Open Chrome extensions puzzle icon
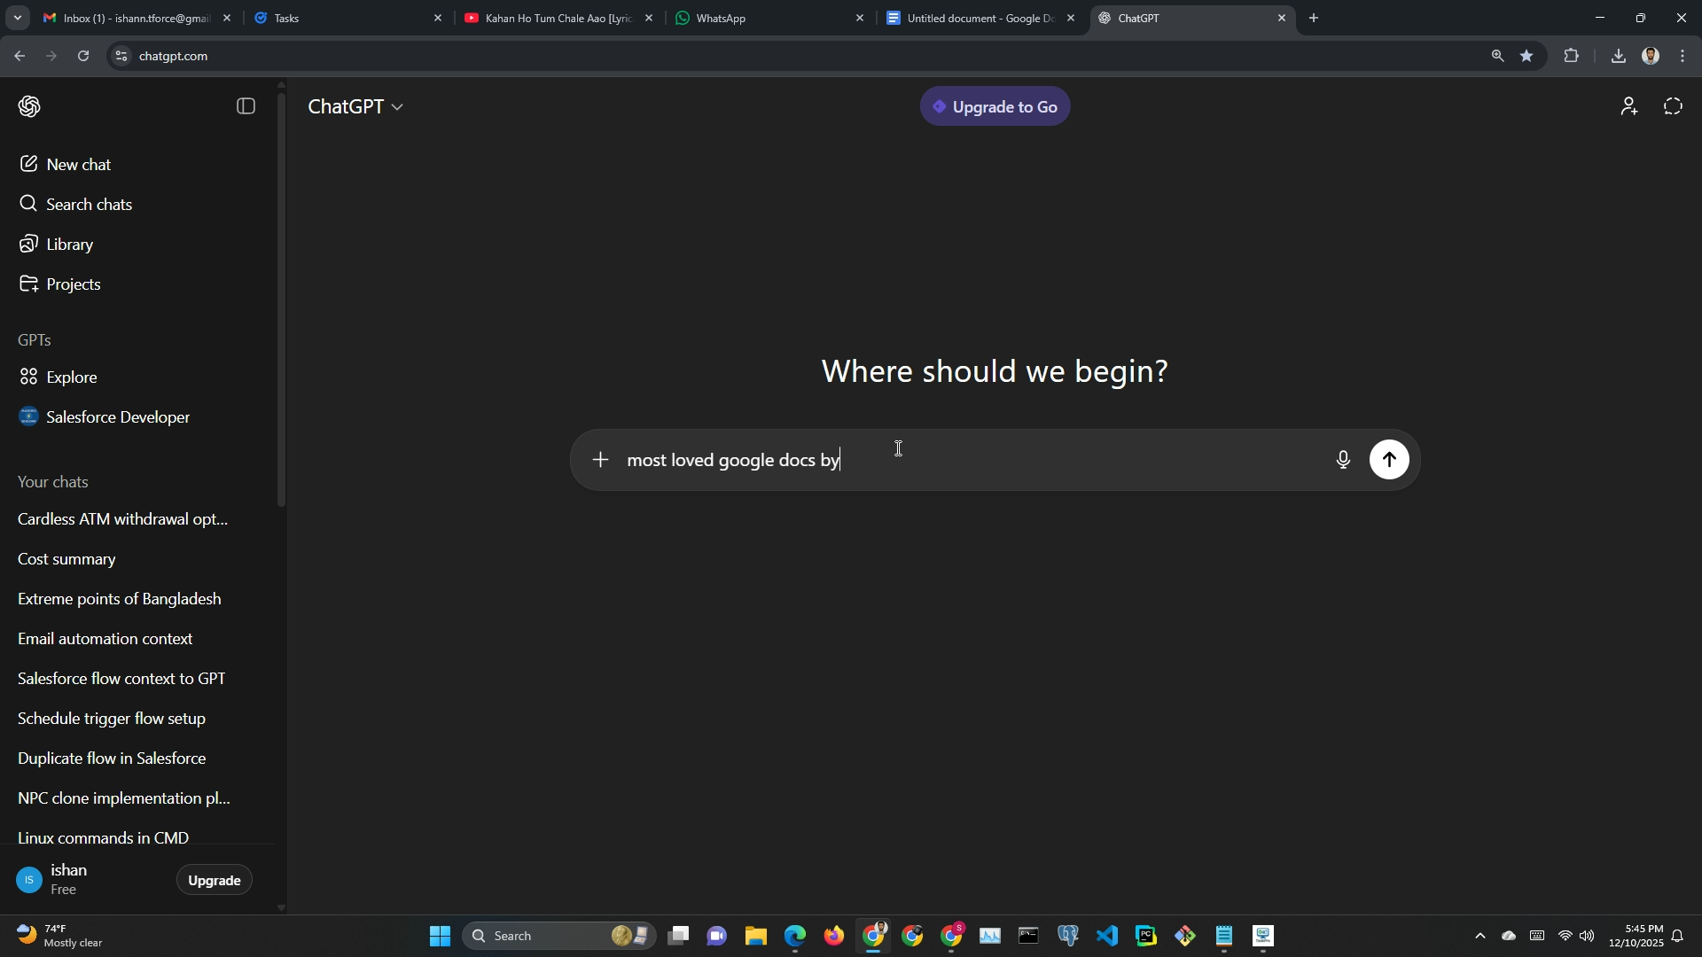The height and width of the screenshot is (957, 1702). [1571, 56]
